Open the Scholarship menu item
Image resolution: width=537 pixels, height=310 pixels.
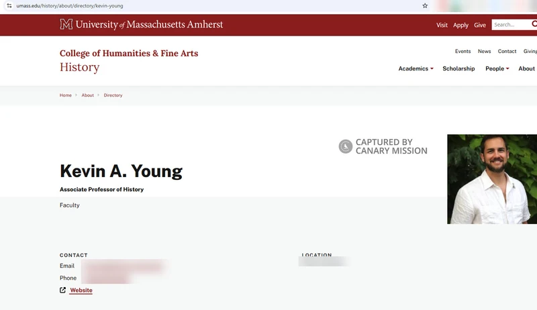tap(458, 68)
